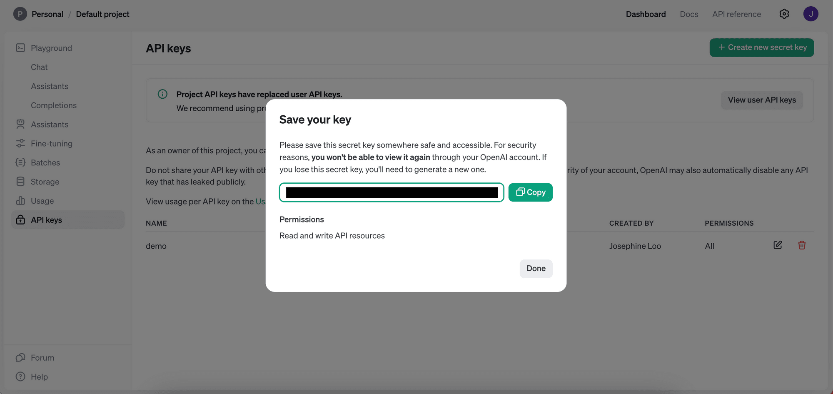833x394 pixels.
Task: Select the API keys lock icon
Action: click(20, 219)
